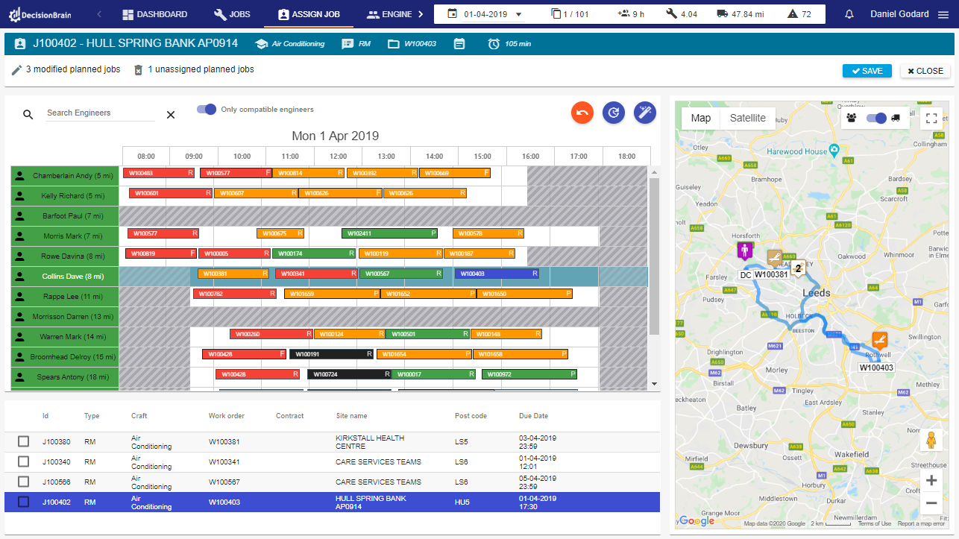Zoom in with the map plus control
This screenshot has width=959, height=539.
click(931, 480)
